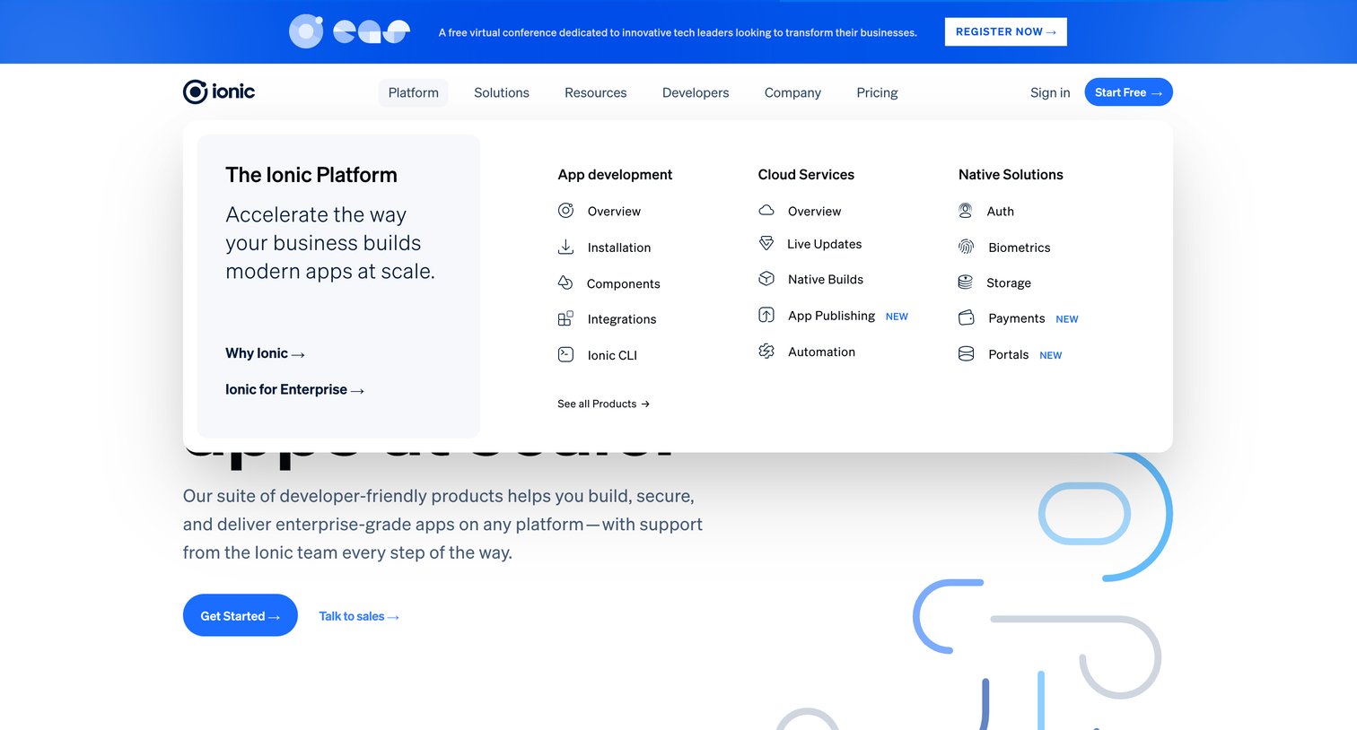This screenshot has width=1357, height=730.
Task: Open the Installation link
Action: [x=619, y=248]
